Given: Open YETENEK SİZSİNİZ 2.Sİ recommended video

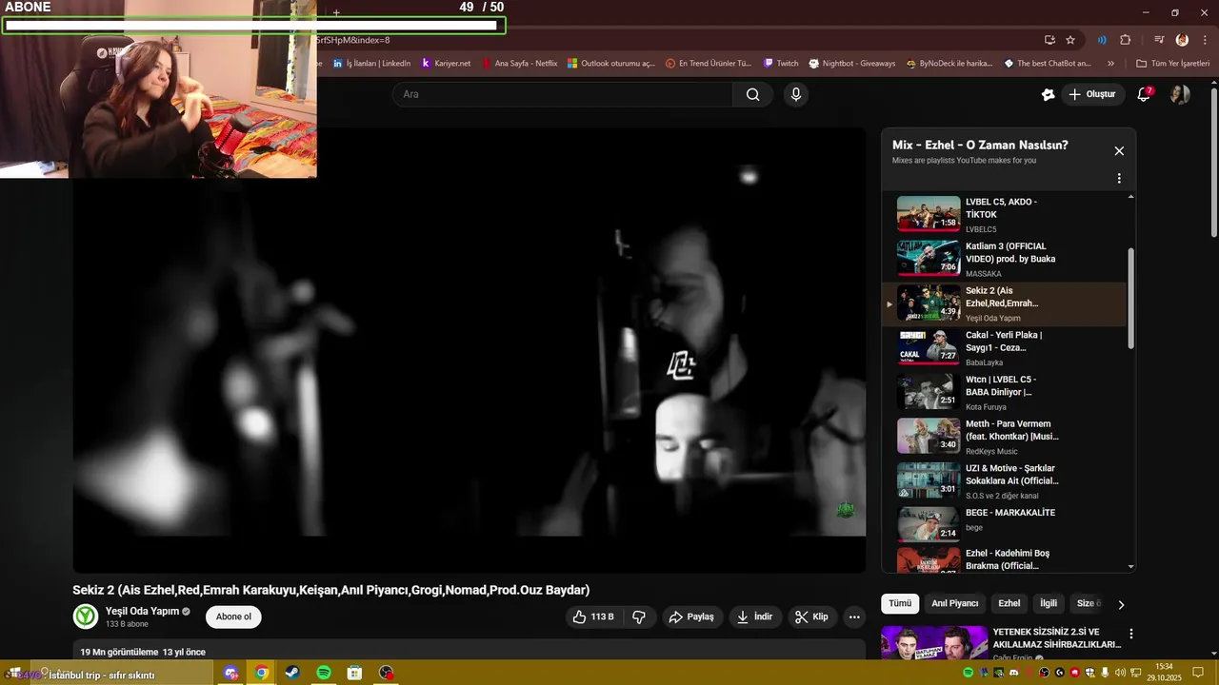Looking at the screenshot, I should coord(1057,638).
